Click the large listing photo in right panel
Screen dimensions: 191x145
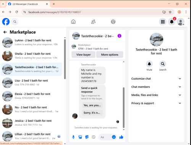coord(156,40)
